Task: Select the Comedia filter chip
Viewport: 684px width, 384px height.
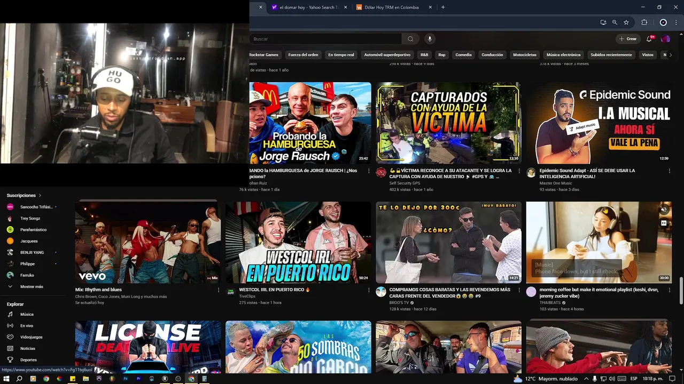Action: coord(463,55)
